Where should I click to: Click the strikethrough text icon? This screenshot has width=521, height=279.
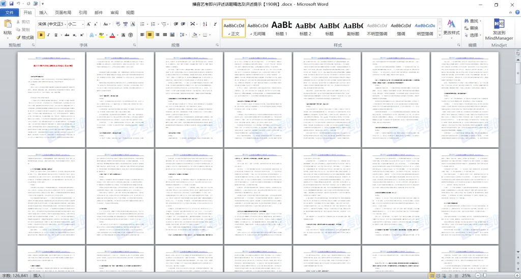coord(66,35)
